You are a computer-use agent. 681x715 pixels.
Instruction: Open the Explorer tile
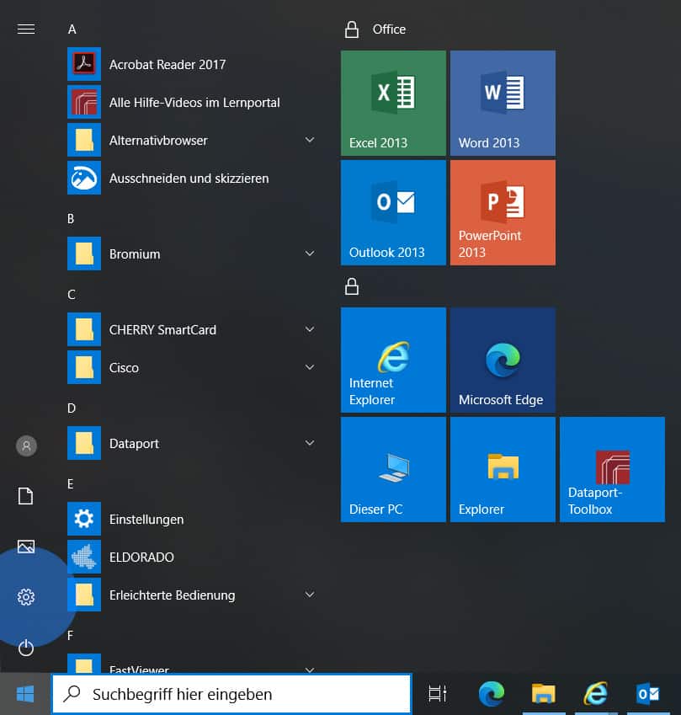click(x=503, y=469)
